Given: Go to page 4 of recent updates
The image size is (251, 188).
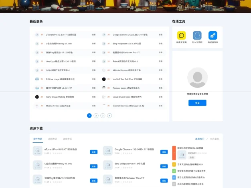Looking at the screenshot, I should (109, 116).
